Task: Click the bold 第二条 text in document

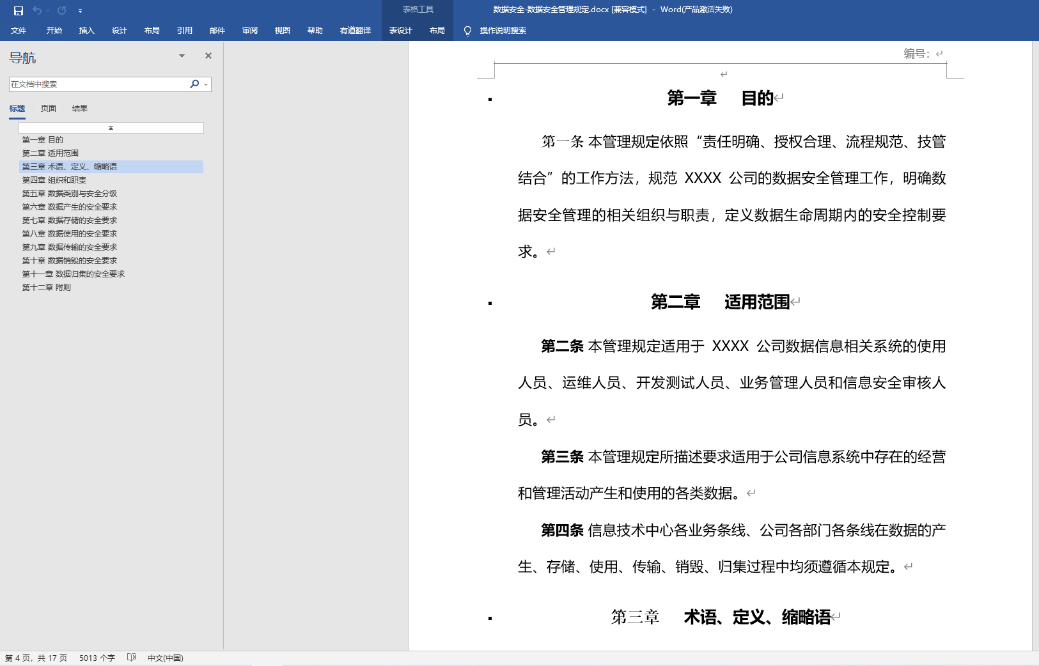Action: click(x=562, y=346)
